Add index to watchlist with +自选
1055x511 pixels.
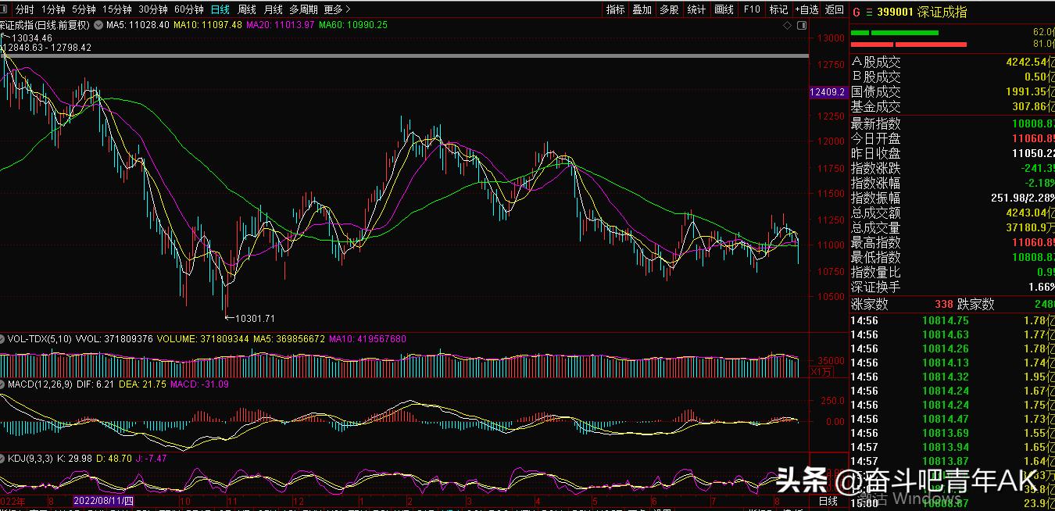[806, 9]
